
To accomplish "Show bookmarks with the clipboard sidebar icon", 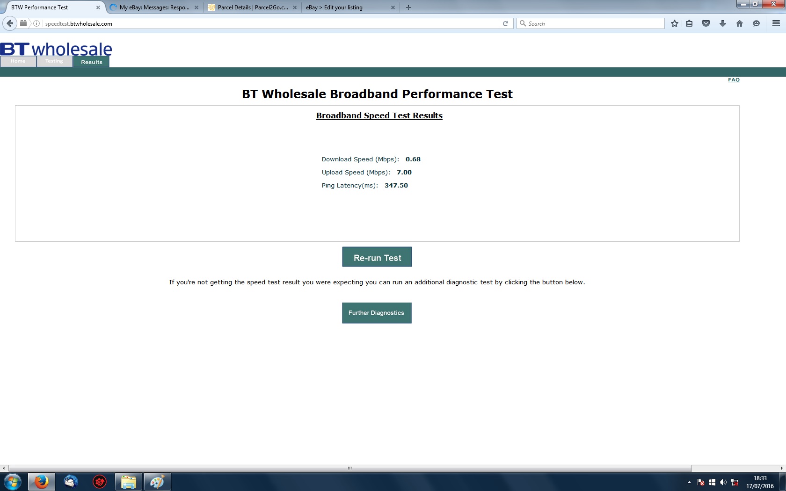I will [x=690, y=23].
